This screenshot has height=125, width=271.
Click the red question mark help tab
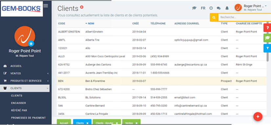point(267,28)
